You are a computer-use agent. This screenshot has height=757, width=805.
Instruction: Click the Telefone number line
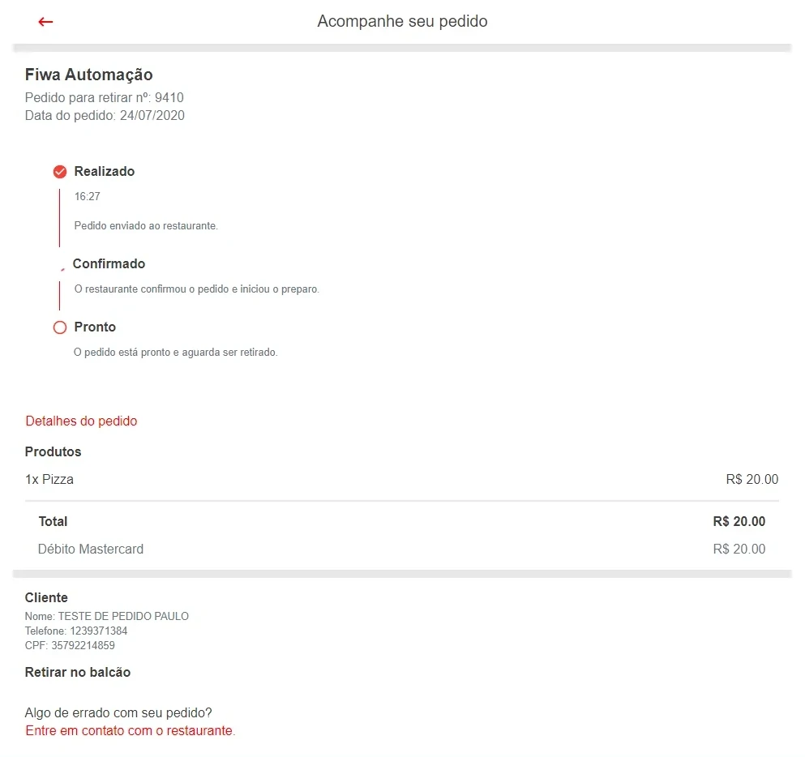click(x=76, y=631)
